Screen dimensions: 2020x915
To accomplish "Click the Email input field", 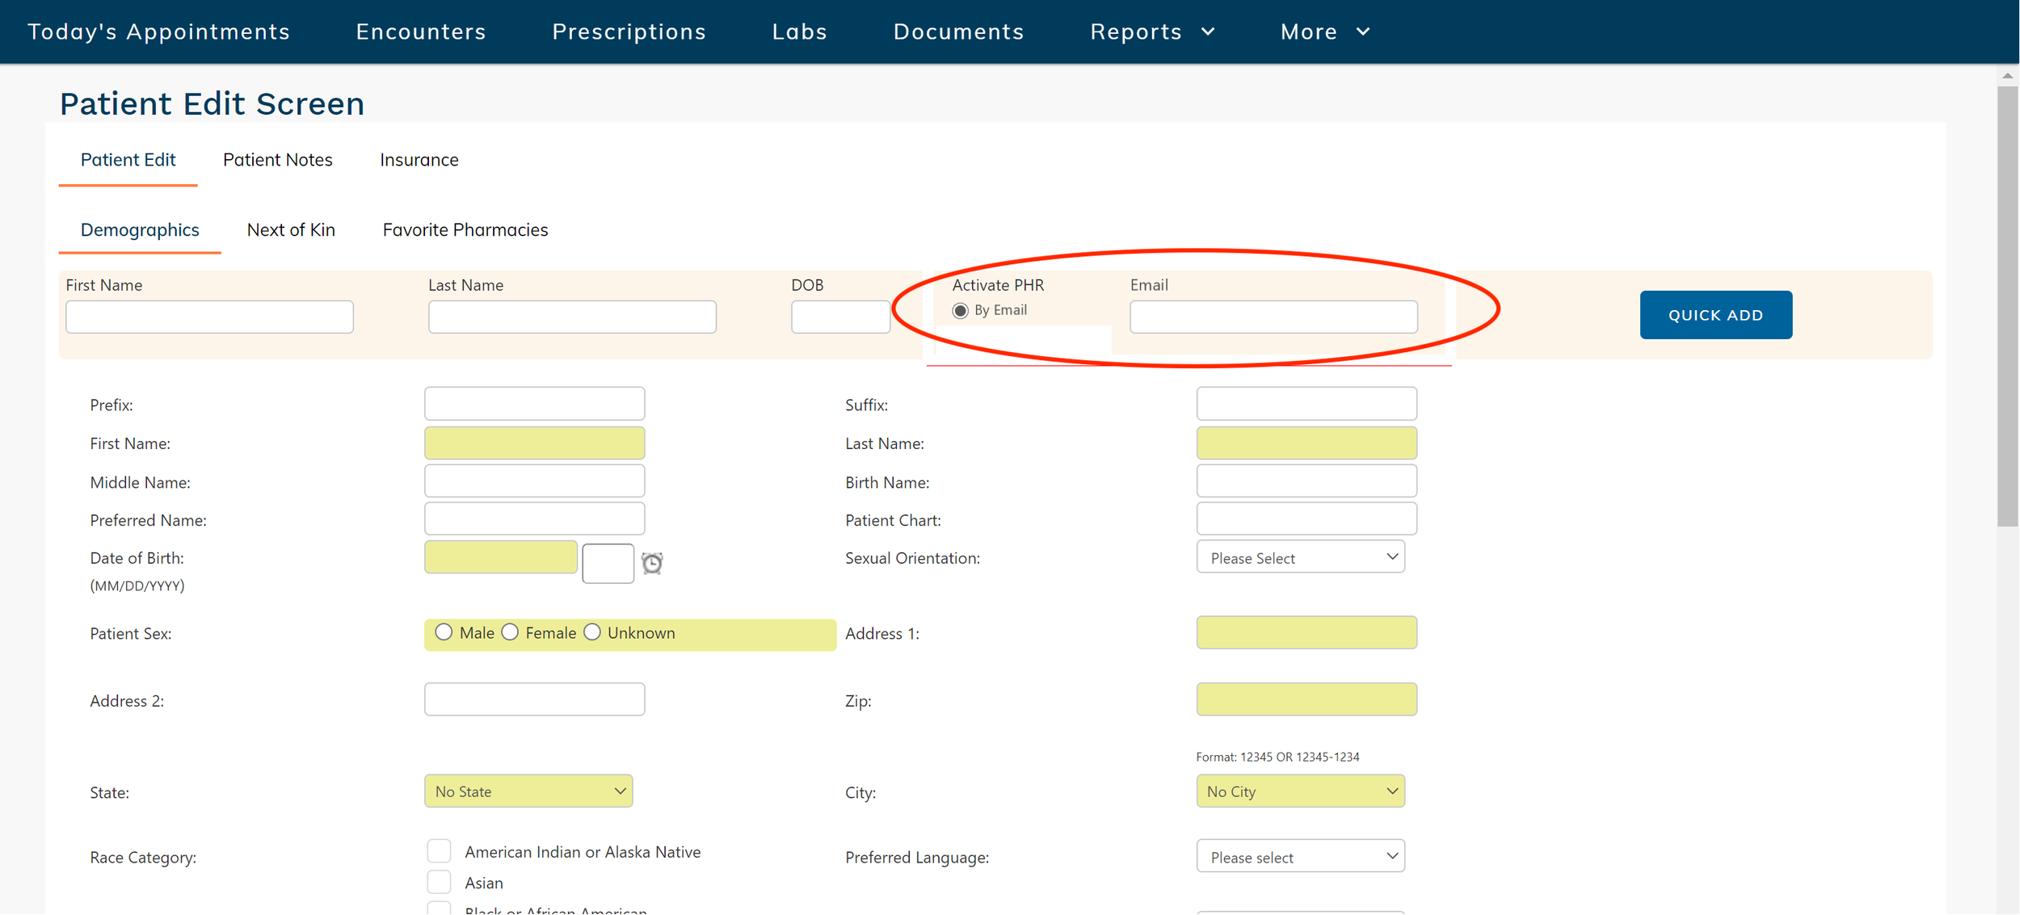I will click(x=1273, y=317).
